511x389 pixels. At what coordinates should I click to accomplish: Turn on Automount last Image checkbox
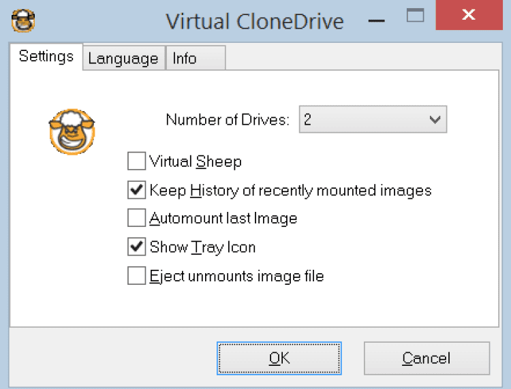tap(137, 219)
